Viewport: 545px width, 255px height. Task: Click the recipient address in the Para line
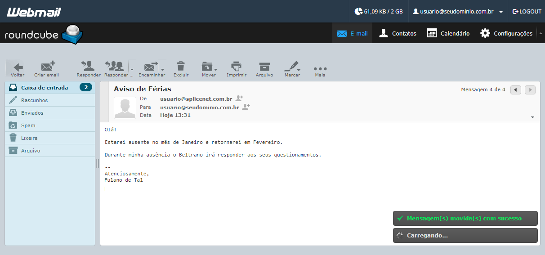[x=199, y=107]
